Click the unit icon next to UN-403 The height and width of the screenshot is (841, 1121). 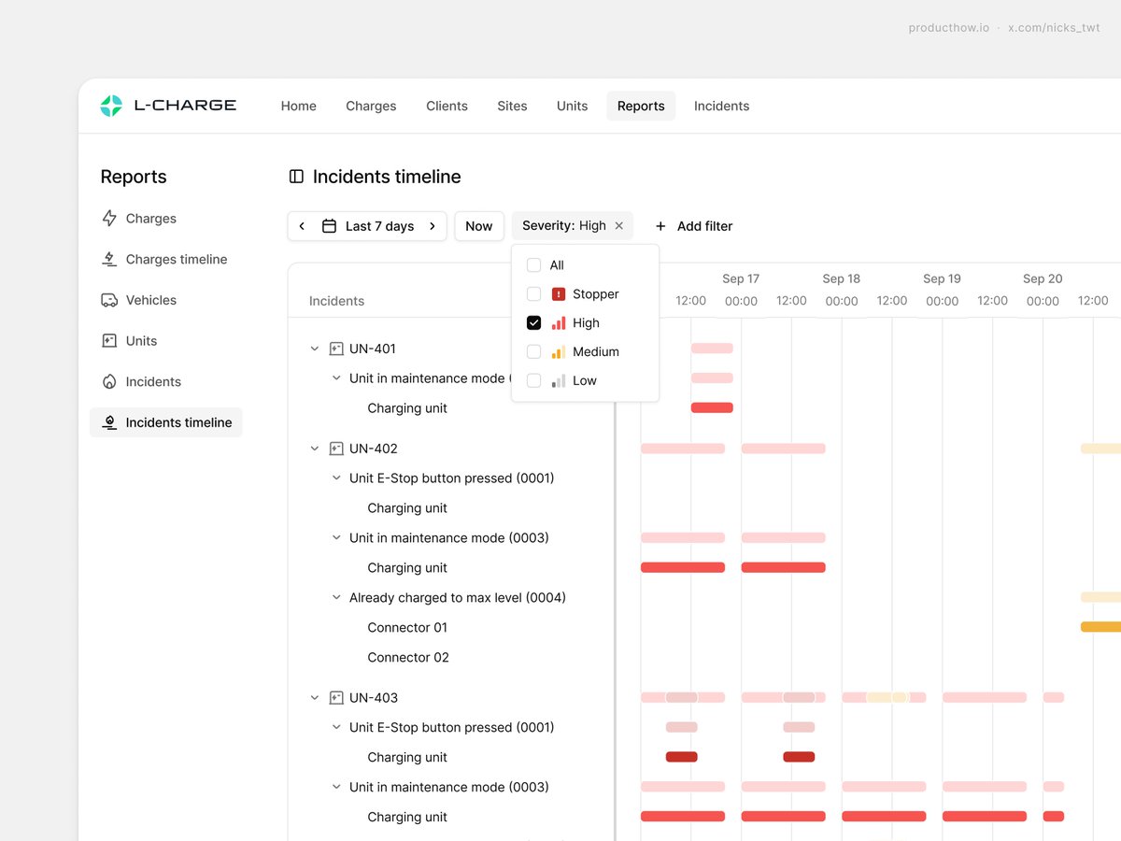tap(337, 698)
